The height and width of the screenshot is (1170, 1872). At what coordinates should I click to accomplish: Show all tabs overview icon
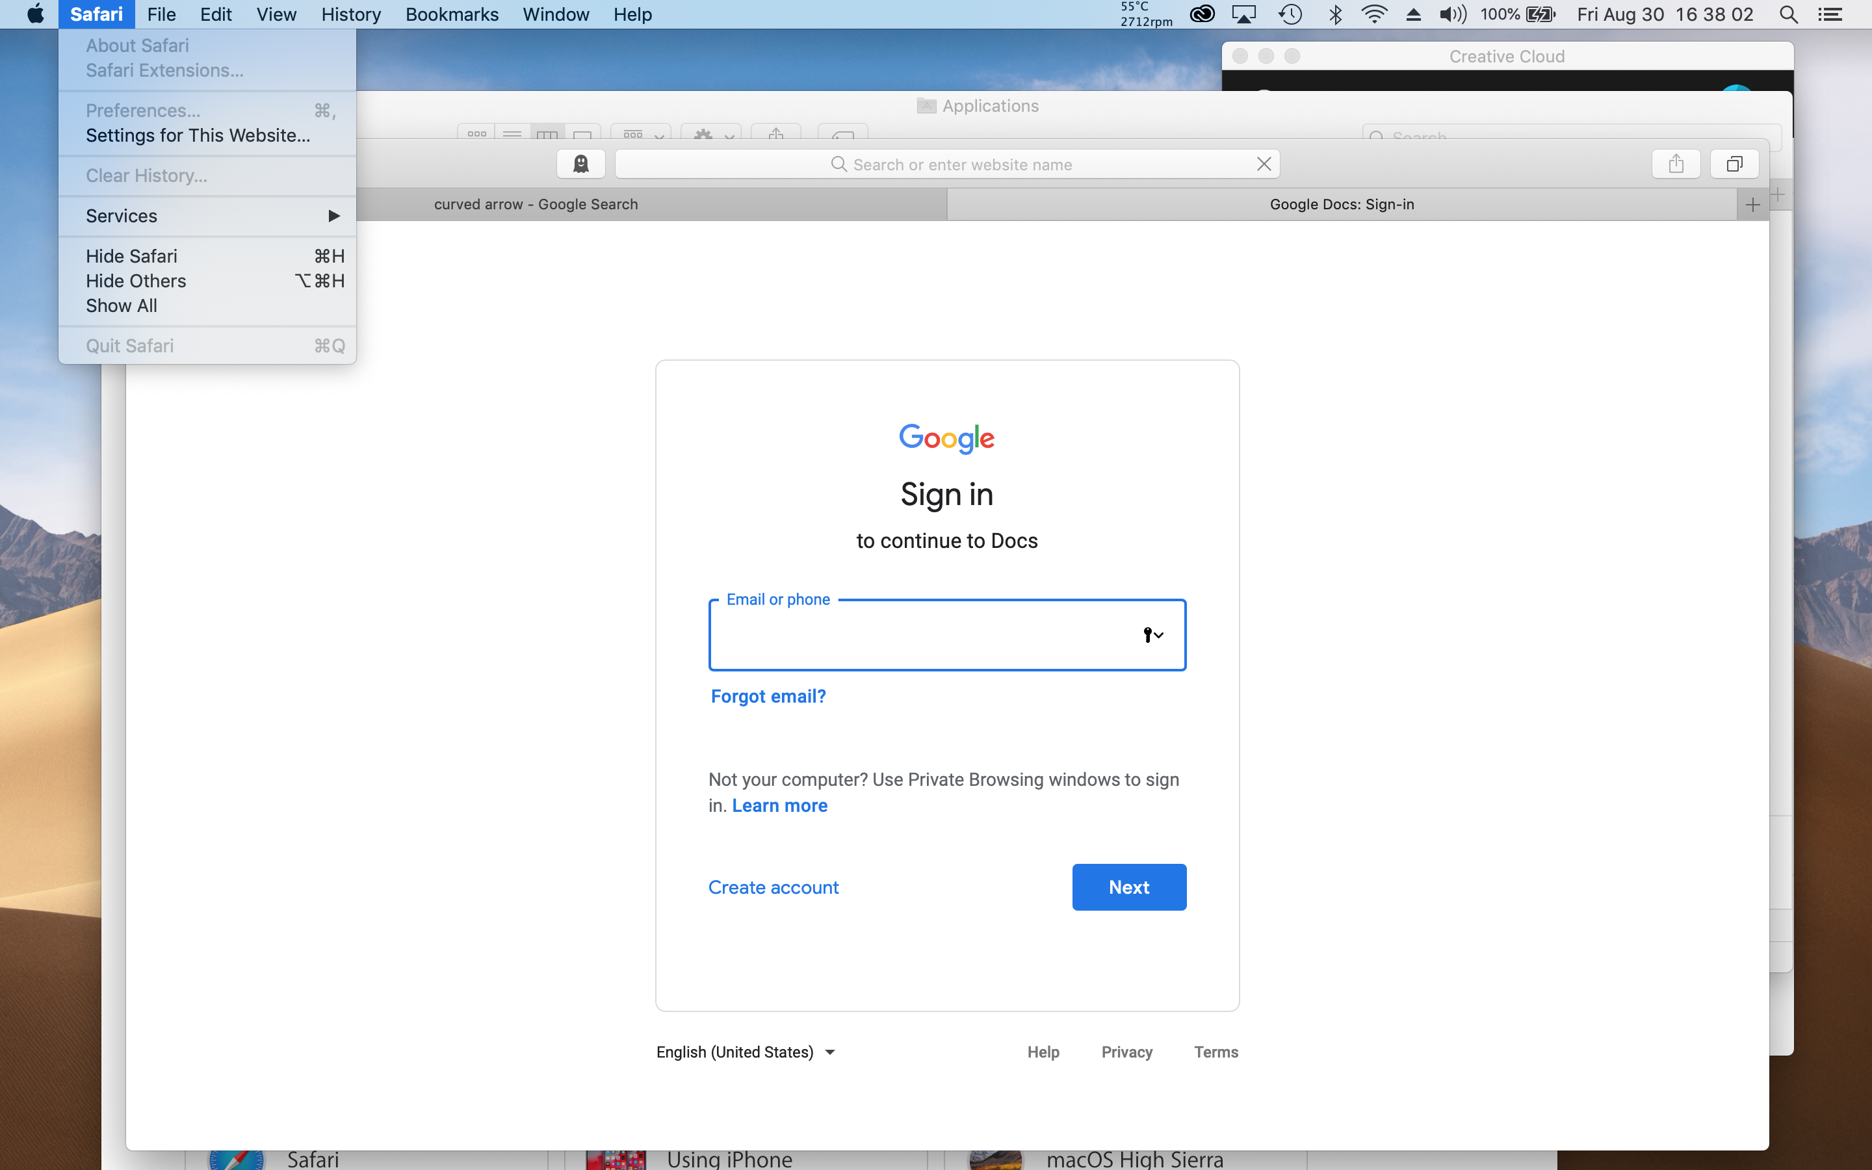(x=1734, y=164)
